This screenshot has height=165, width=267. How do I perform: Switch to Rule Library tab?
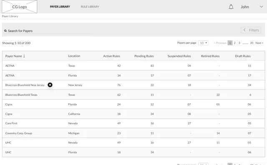coord(90,7)
